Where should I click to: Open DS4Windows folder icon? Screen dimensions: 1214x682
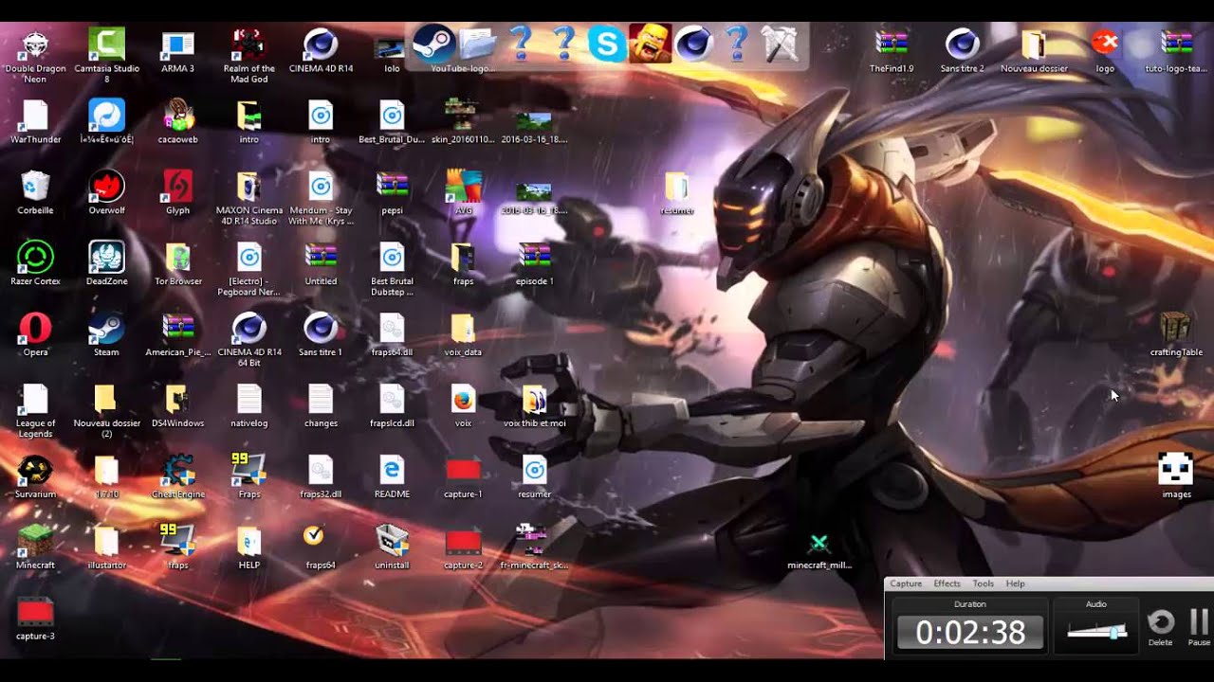(177, 400)
